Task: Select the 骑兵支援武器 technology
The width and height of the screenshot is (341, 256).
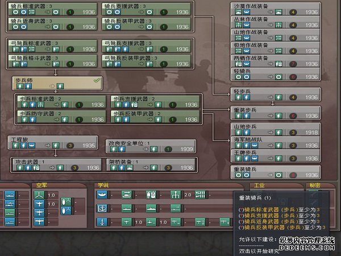Action: click(147, 9)
